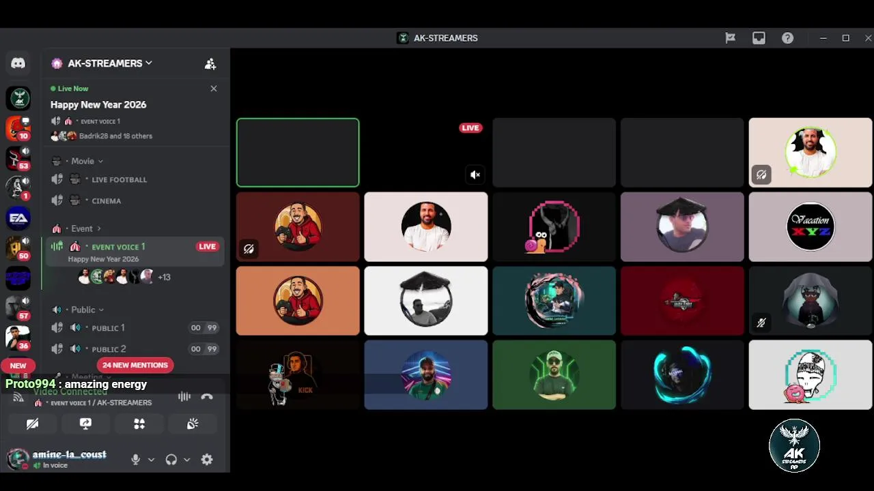The width and height of the screenshot is (874, 491).
Task: Click the disconnect phone icon
Action: click(x=207, y=397)
